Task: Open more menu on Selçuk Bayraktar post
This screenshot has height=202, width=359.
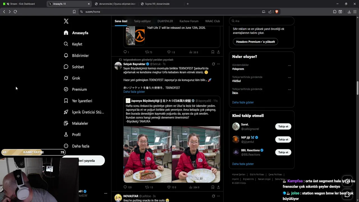Action: coord(218,64)
